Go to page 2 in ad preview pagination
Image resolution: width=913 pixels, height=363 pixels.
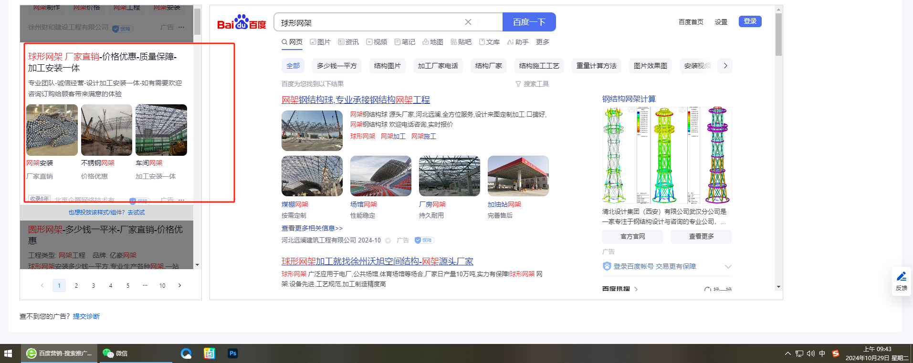click(76, 285)
